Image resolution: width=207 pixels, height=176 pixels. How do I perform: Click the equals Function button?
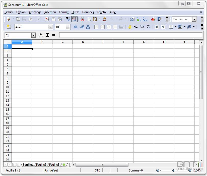pos(54,35)
